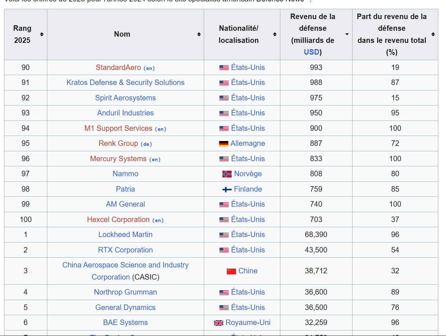Click the Finnish flag in Patria row
Screen dimensions: 446x336
[227, 189]
